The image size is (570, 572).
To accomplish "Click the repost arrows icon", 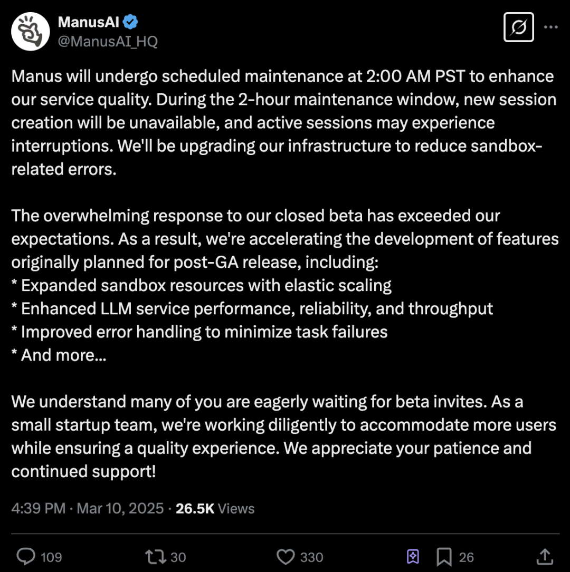I will click(155, 557).
